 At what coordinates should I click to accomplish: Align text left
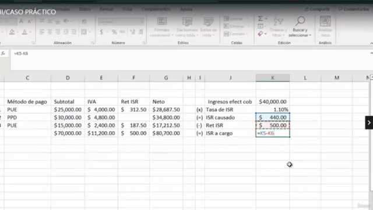(x=42, y=32)
